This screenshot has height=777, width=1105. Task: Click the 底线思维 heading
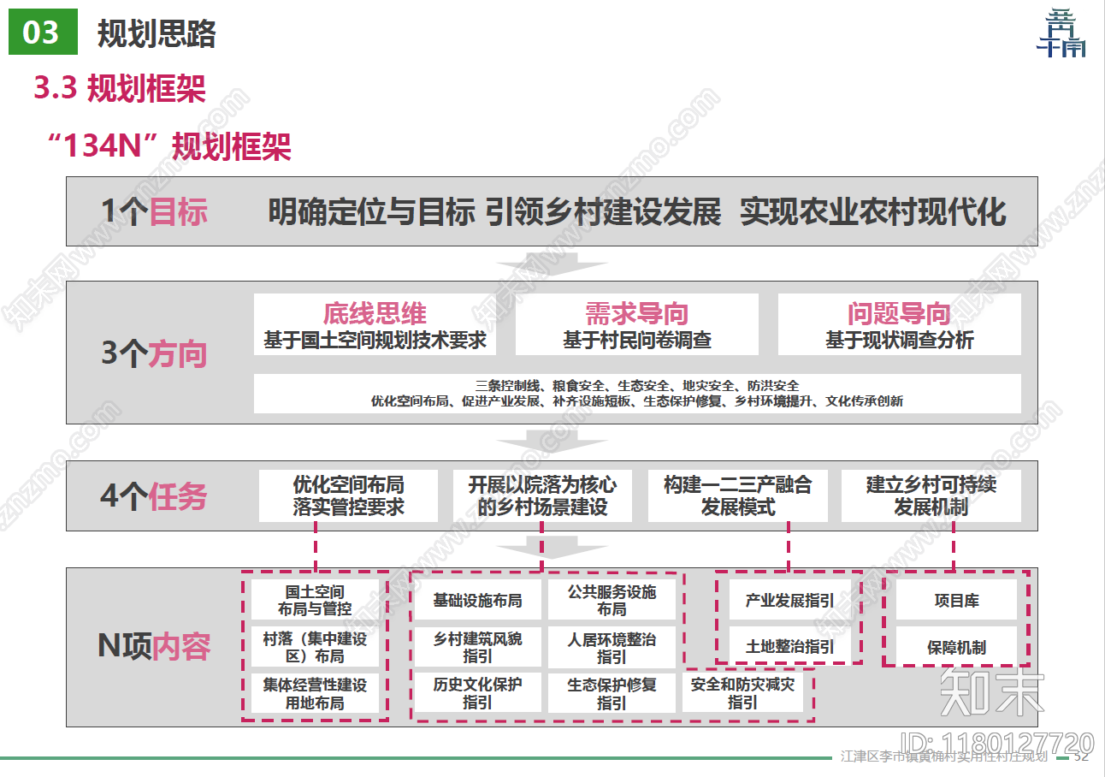(x=375, y=313)
